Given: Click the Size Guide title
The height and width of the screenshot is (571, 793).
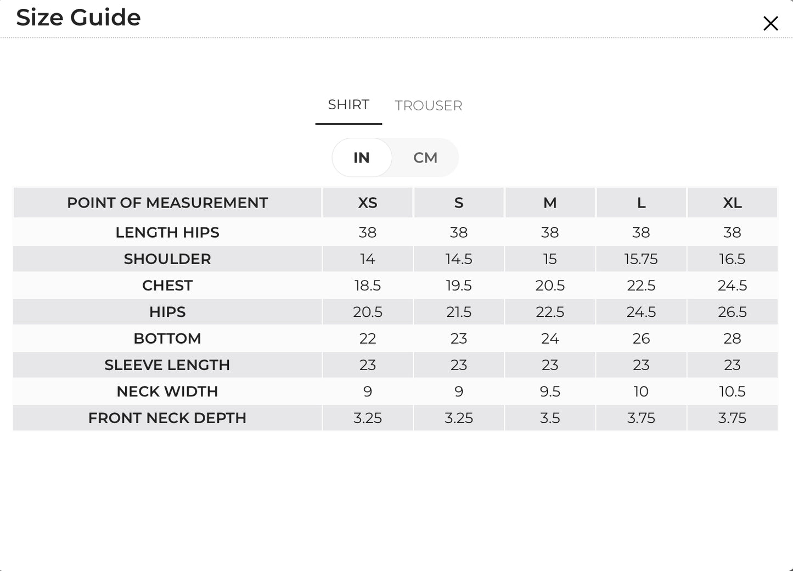Looking at the screenshot, I should point(78,18).
